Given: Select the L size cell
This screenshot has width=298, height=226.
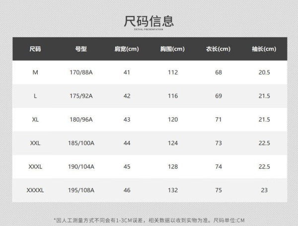Looking at the screenshot, I should tap(35, 96).
